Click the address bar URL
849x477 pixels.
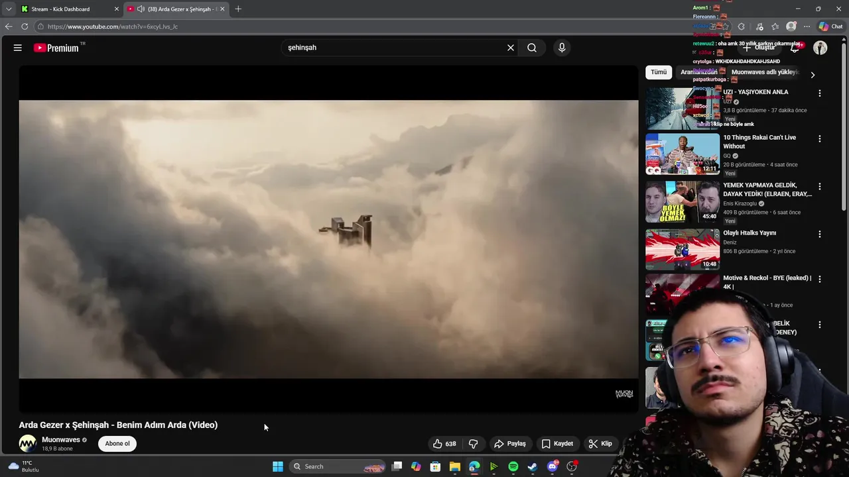(x=113, y=26)
